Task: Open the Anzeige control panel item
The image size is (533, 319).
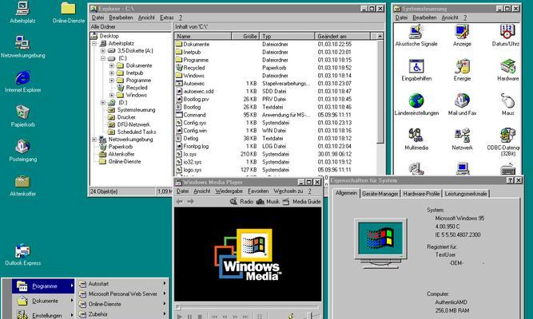Action: pos(462,35)
